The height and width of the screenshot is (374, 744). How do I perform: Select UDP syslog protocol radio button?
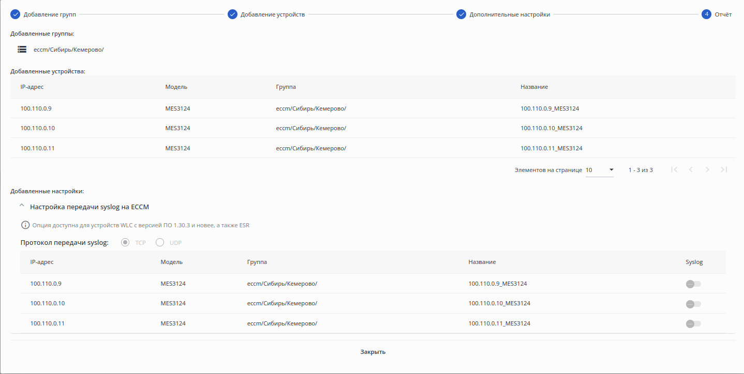(160, 243)
